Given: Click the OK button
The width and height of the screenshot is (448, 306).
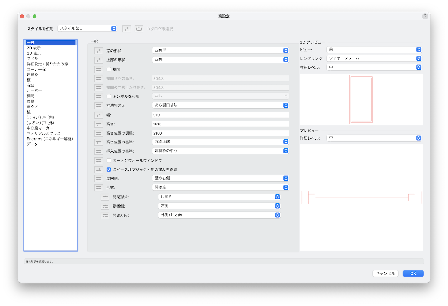Looking at the screenshot, I should pyautogui.click(x=413, y=274).
